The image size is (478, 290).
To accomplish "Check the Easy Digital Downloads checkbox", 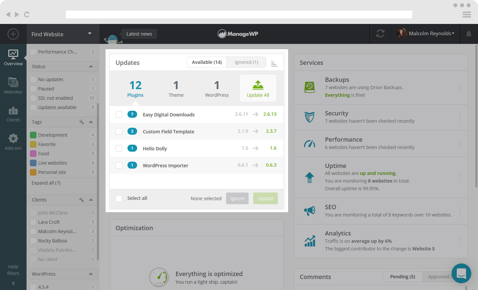I will coord(119,114).
